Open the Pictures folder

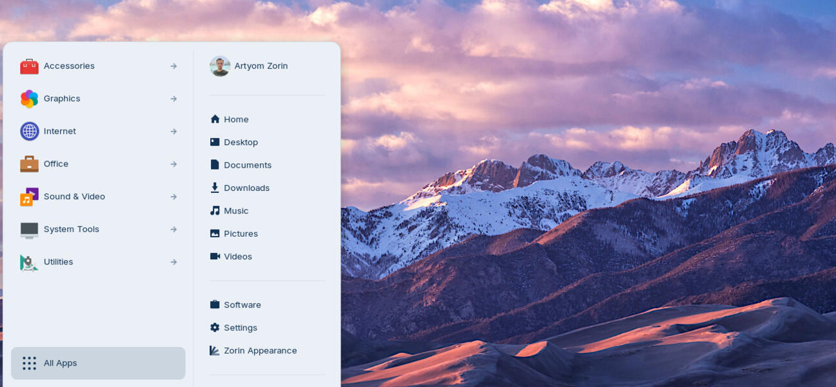(x=241, y=233)
